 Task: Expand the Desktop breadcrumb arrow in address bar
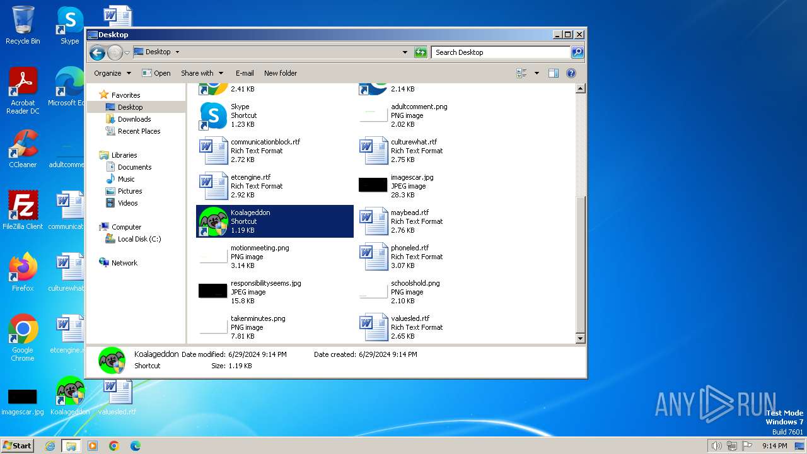[177, 52]
